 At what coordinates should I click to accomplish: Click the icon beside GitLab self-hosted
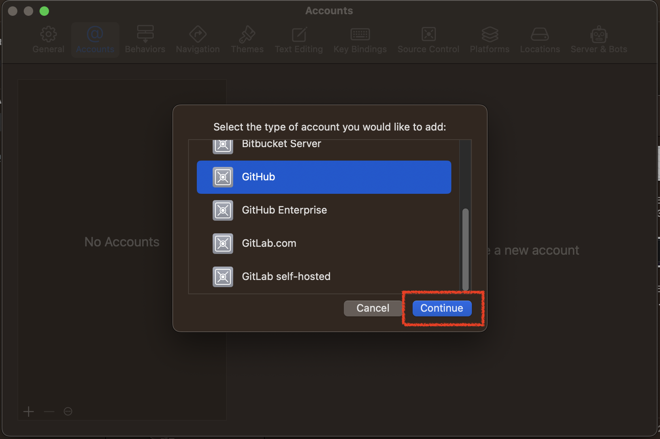pyautogui.click(x=223, y=277)
